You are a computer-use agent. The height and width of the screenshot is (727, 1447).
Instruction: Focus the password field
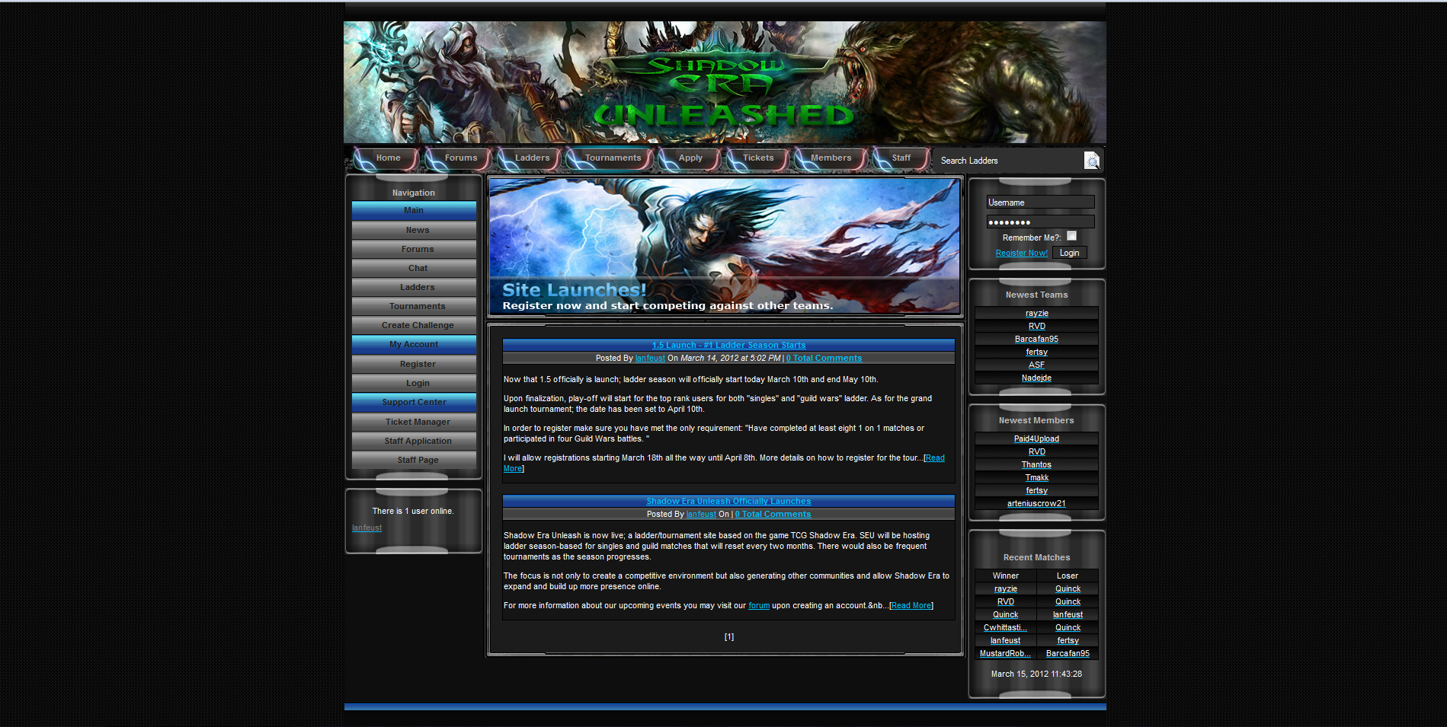(x=1040, y=222)
